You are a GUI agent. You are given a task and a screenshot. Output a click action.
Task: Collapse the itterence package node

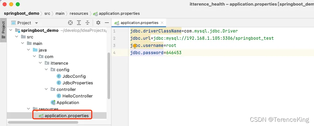click(40, 63)
